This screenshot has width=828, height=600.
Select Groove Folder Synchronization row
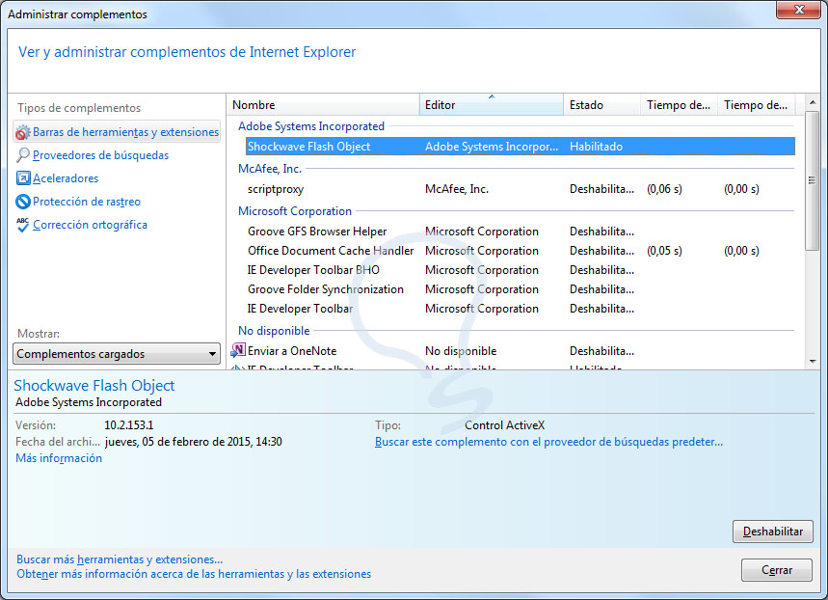click(521, 289)
